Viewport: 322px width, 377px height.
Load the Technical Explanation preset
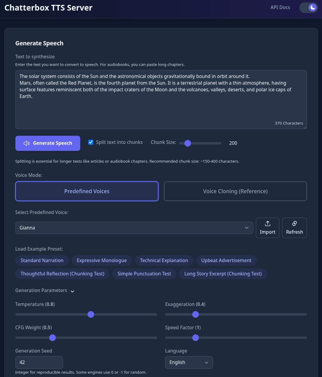pos(164,261)
